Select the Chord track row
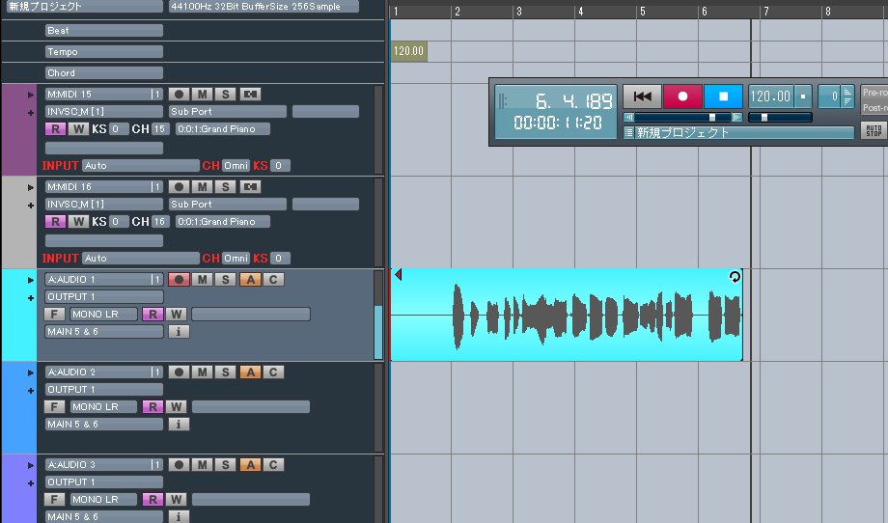This screenshot has height=523, width=888. coord(104,73)
